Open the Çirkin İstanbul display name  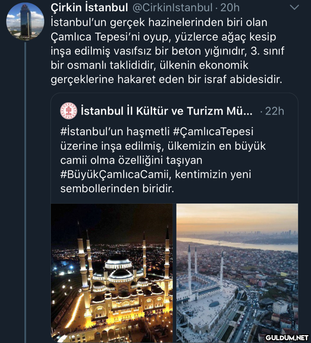(x=89, y=8)
